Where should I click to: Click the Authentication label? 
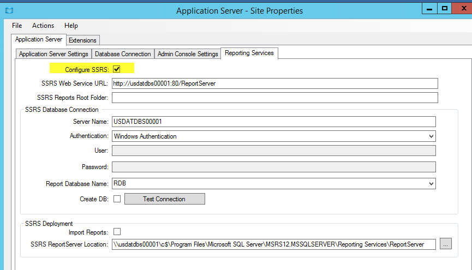[x=89, y=136]
